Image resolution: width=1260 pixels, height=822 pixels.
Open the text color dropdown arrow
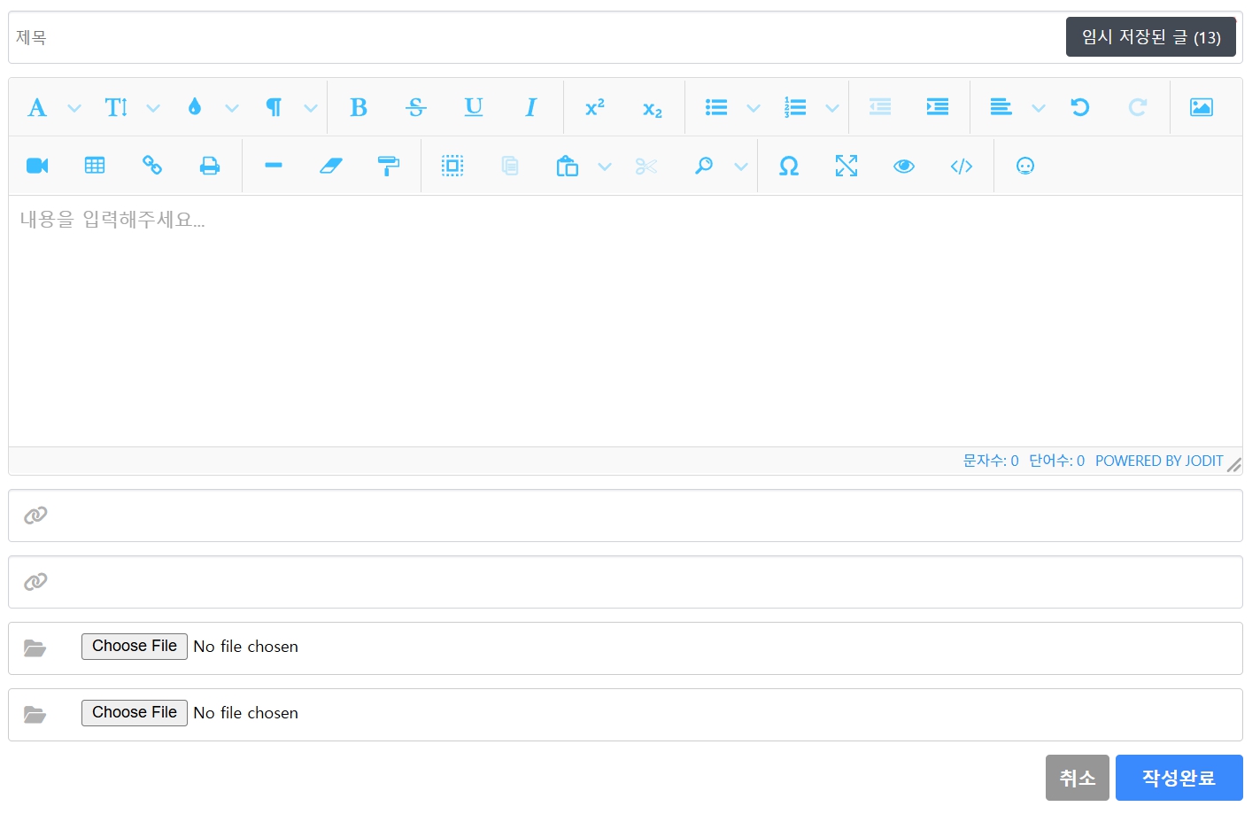232,108
